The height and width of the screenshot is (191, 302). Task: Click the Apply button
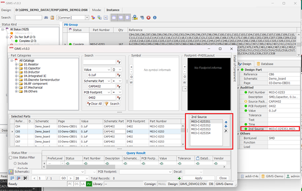(x=199, y=178)
